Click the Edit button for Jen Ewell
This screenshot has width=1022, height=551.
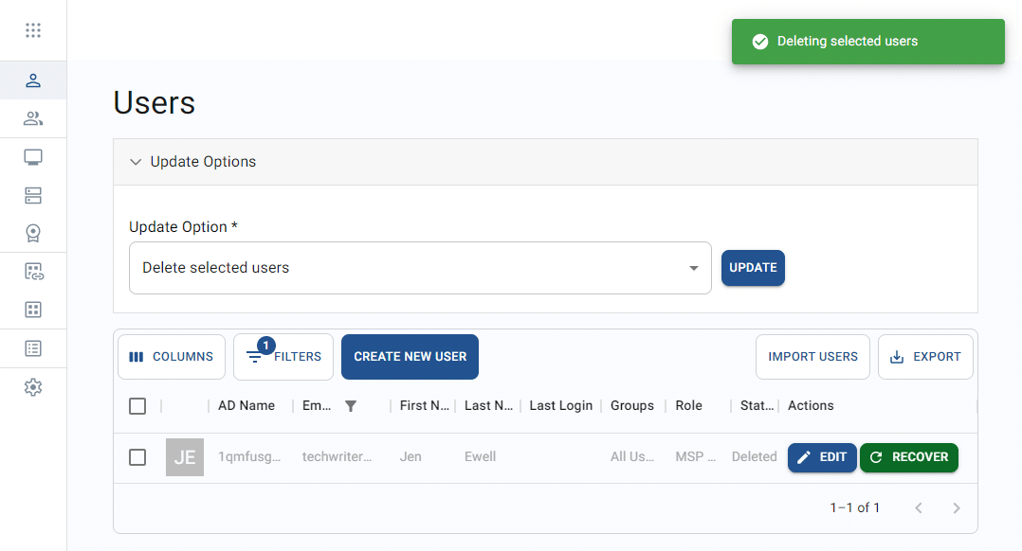[822, 457]
